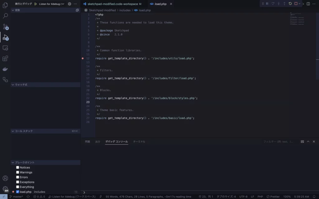Open the remote window indicator in status bar
This screenshot has height=199, width=319.
pyautogui.click(x=4, y=197)
